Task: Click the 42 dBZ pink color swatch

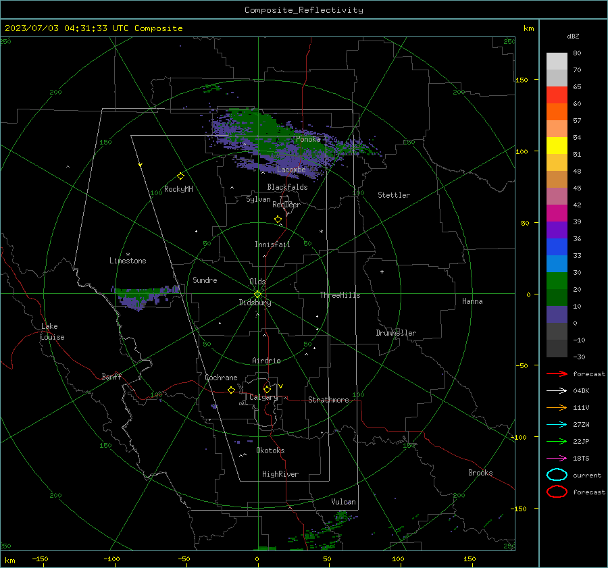Action: (x=557, y=196)
